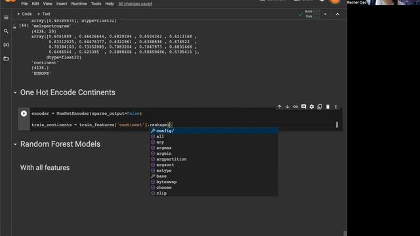
Task: Click the With all features heading
Action: tap(45, 168)
